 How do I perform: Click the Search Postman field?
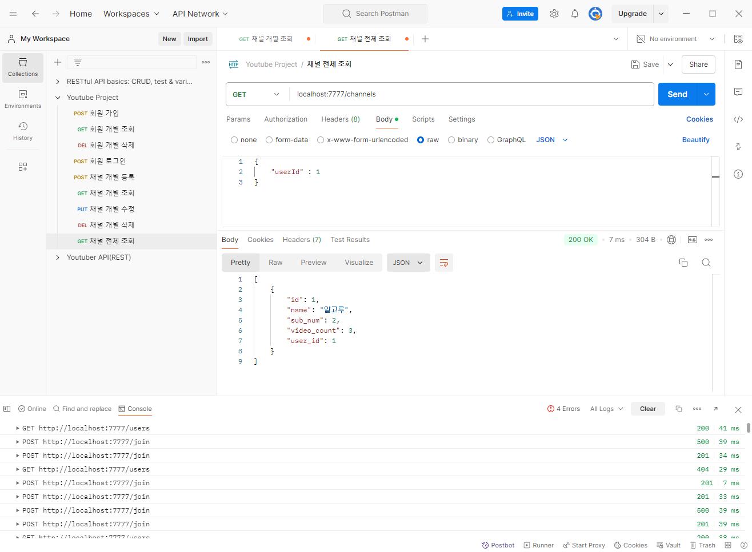[375, 14]
